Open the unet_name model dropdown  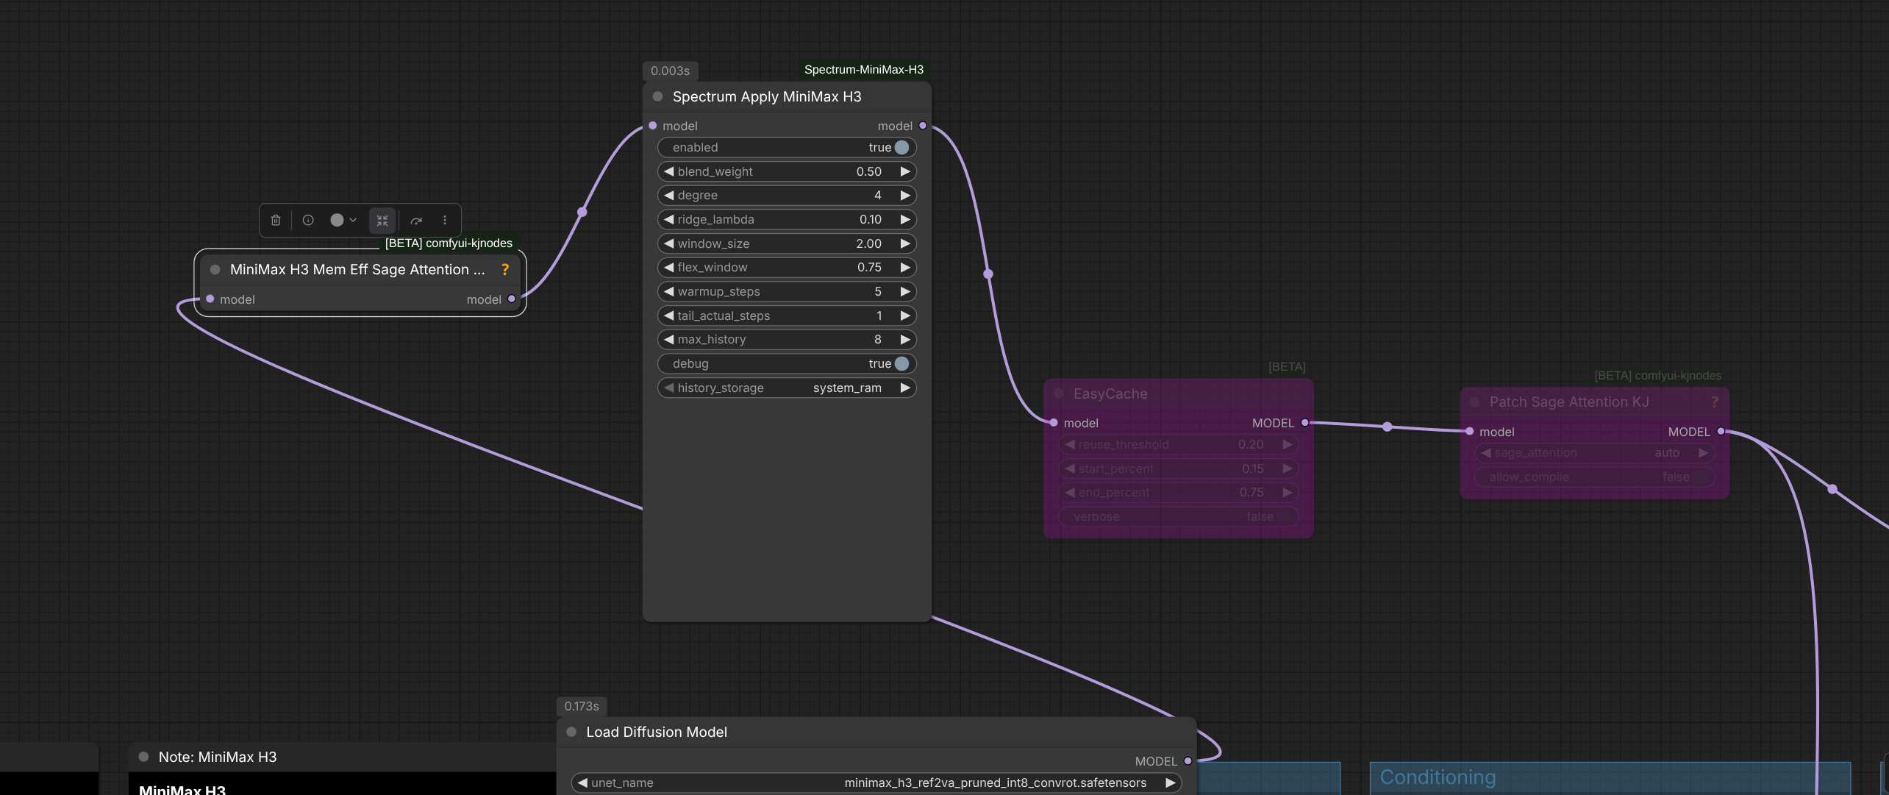876,782
